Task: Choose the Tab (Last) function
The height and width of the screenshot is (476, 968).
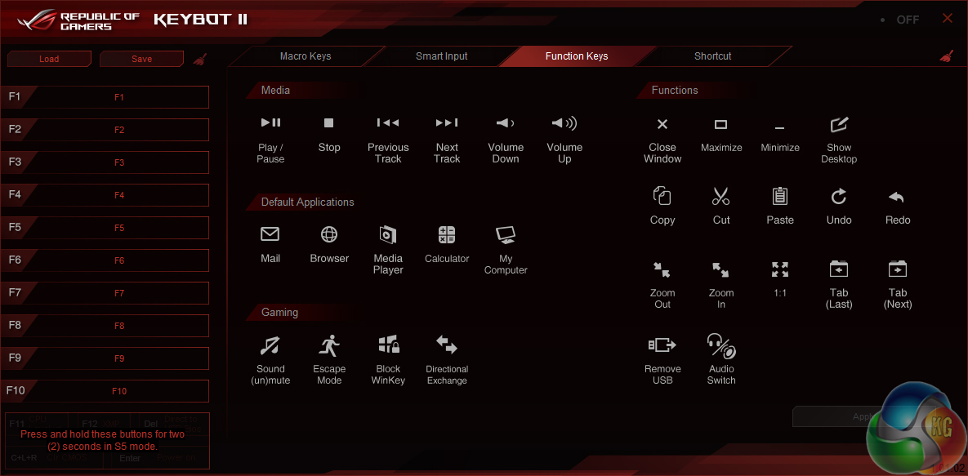Action: click(x=838, y=269)
